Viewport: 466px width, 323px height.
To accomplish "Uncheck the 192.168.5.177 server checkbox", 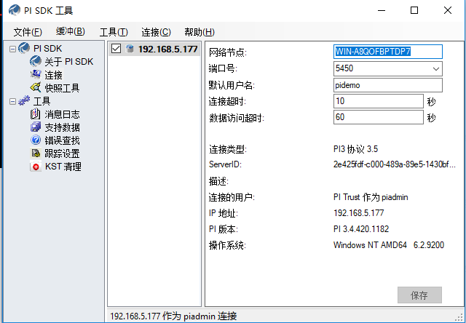I will (x=116, y=49).
